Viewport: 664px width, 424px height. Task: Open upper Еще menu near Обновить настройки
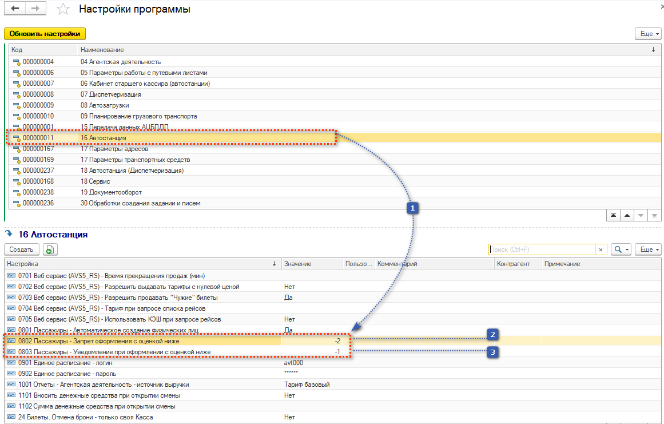point(648,34)
